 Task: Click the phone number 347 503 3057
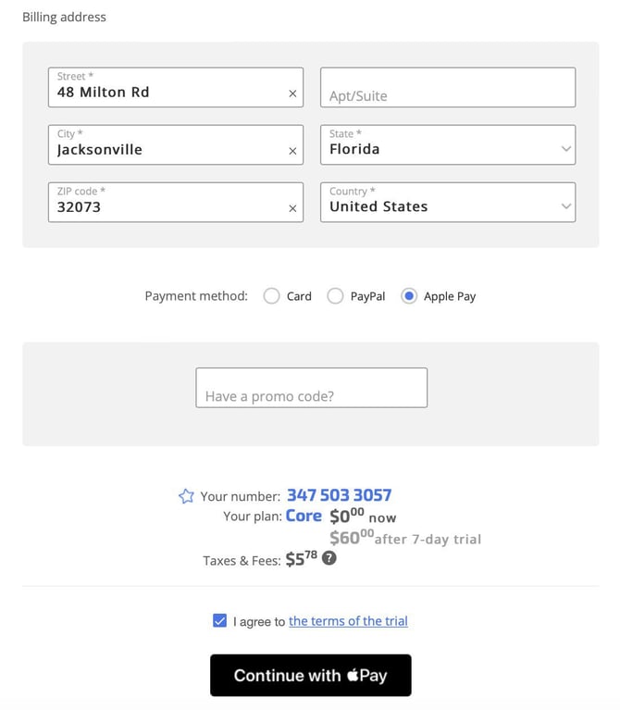click(339, 495)
